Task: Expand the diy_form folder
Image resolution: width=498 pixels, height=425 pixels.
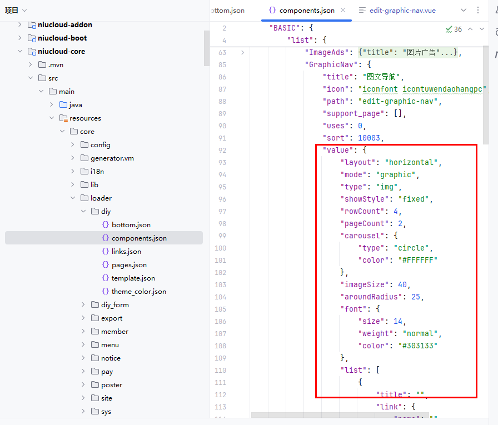Action: pyautogui.click(x=83, y=305)
